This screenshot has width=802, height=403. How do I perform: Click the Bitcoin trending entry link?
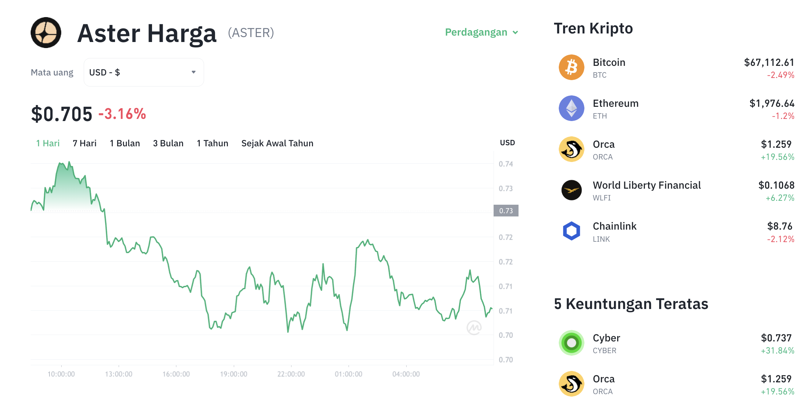(x=609, y=62)
